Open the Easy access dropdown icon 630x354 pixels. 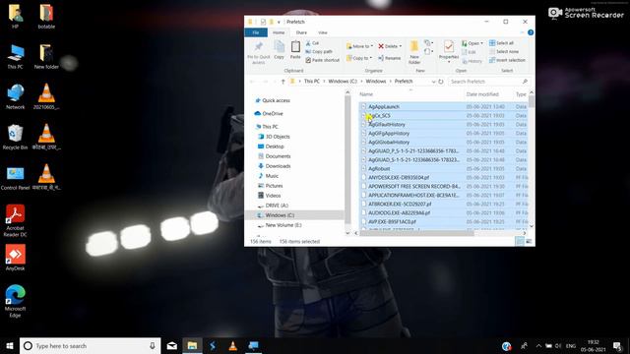(428, 52)
